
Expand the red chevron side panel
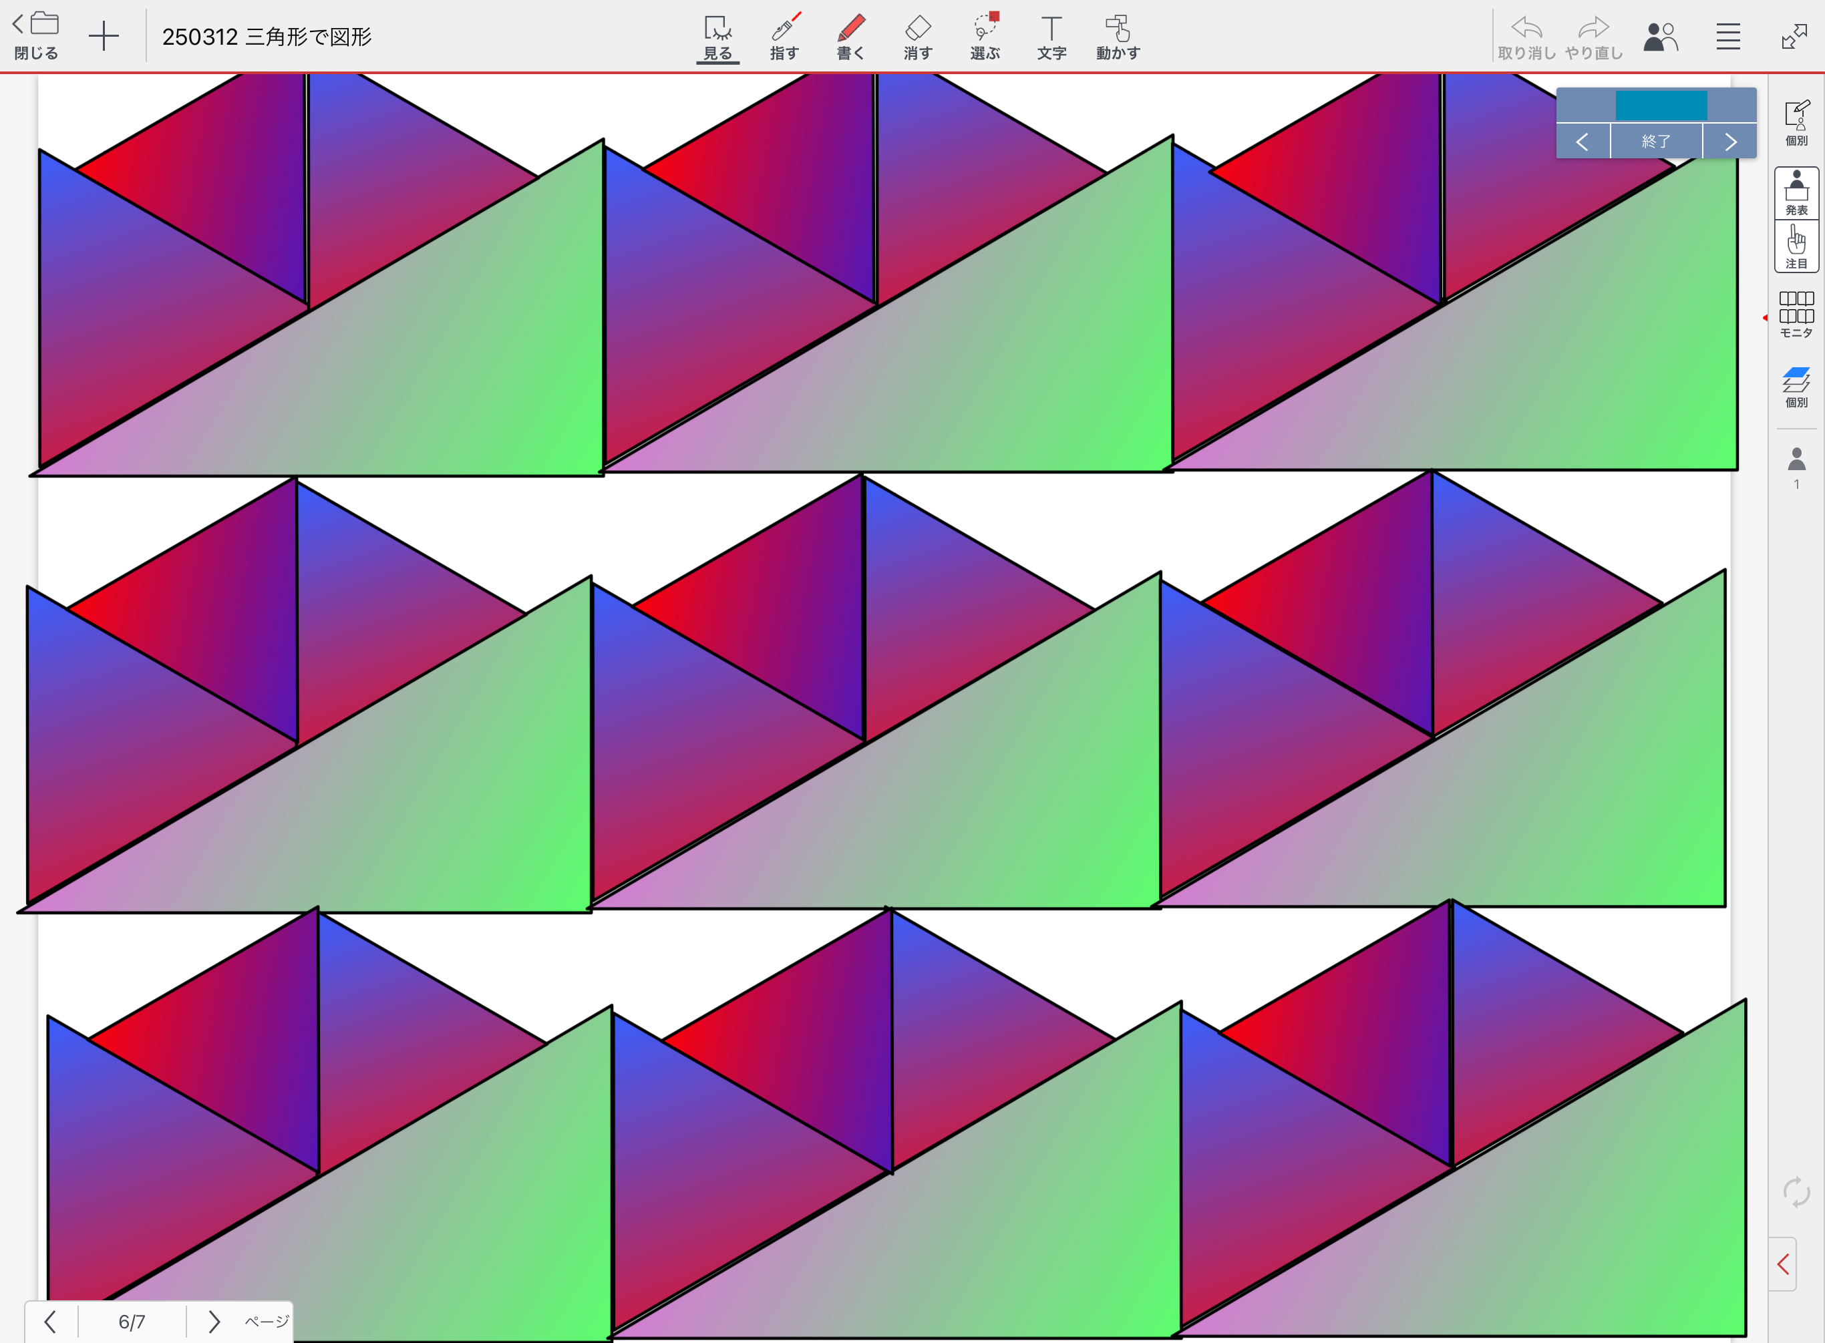[1783, 1264]
